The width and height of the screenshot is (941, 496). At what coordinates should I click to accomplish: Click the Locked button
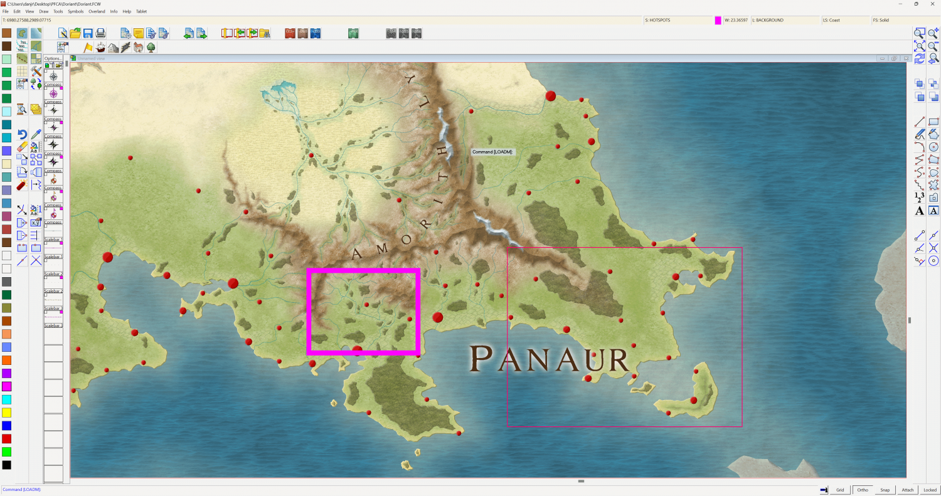[930, 490]
